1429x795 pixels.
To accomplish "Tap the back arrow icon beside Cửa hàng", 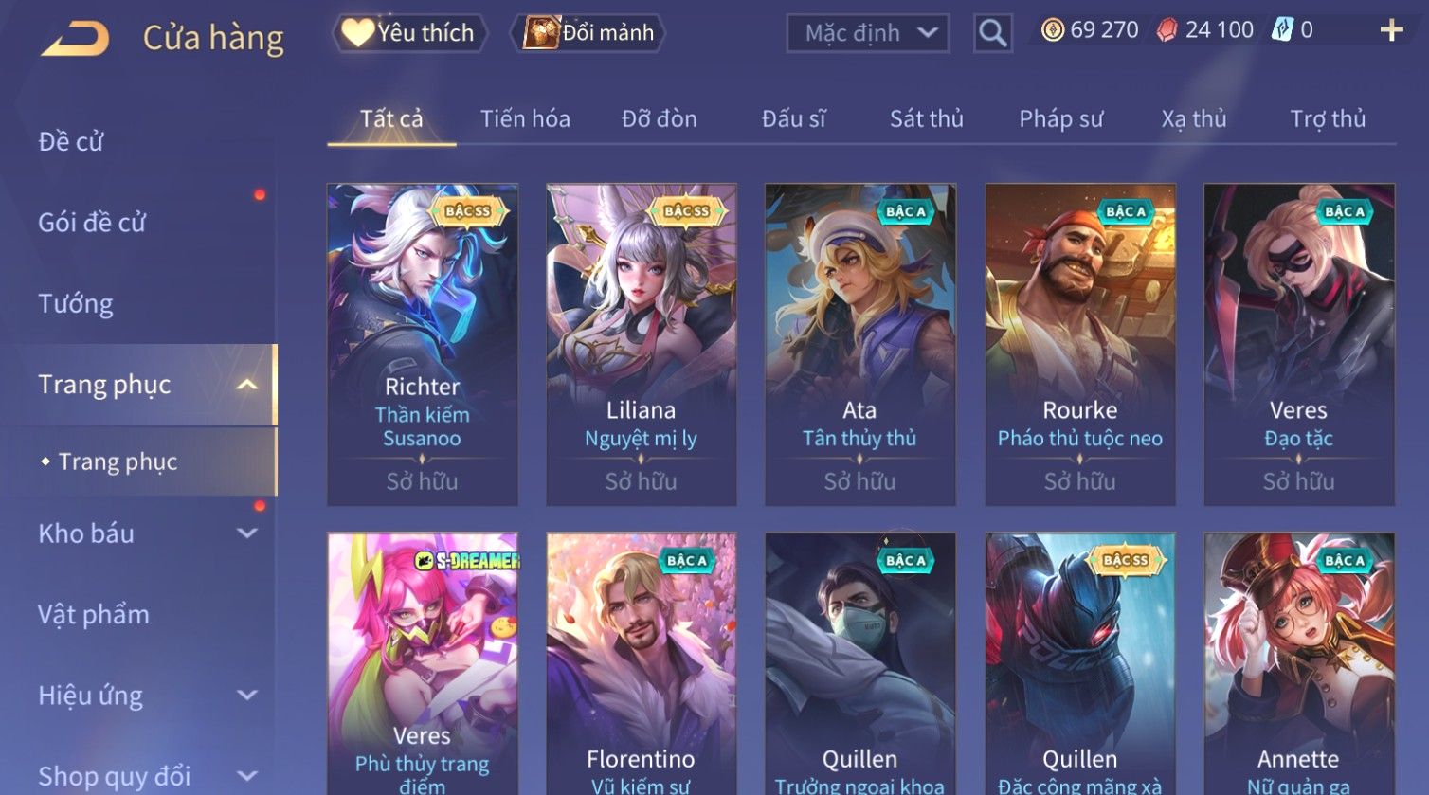I will tap(76, 39).
